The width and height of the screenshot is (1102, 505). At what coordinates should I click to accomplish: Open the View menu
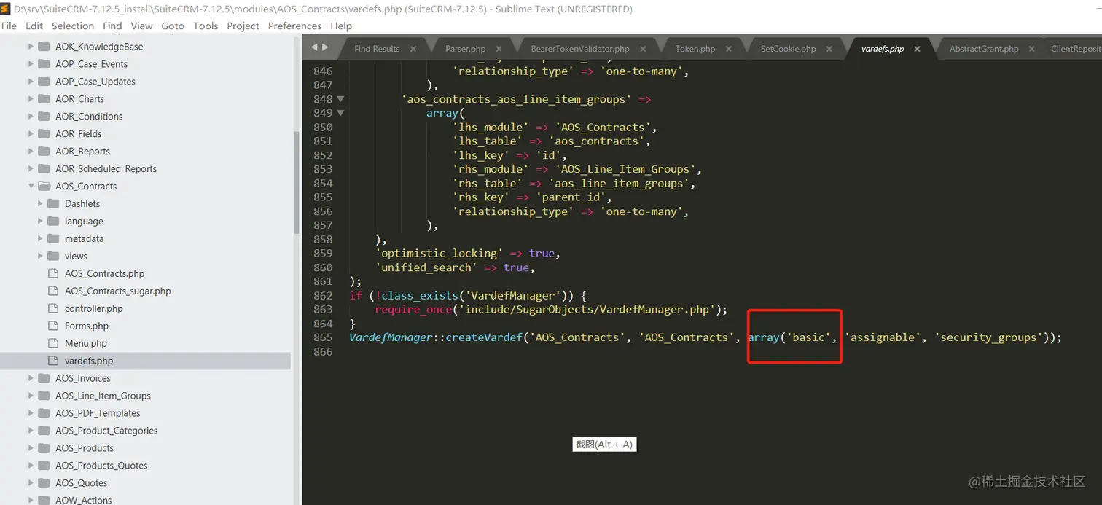tap(141, 26)
